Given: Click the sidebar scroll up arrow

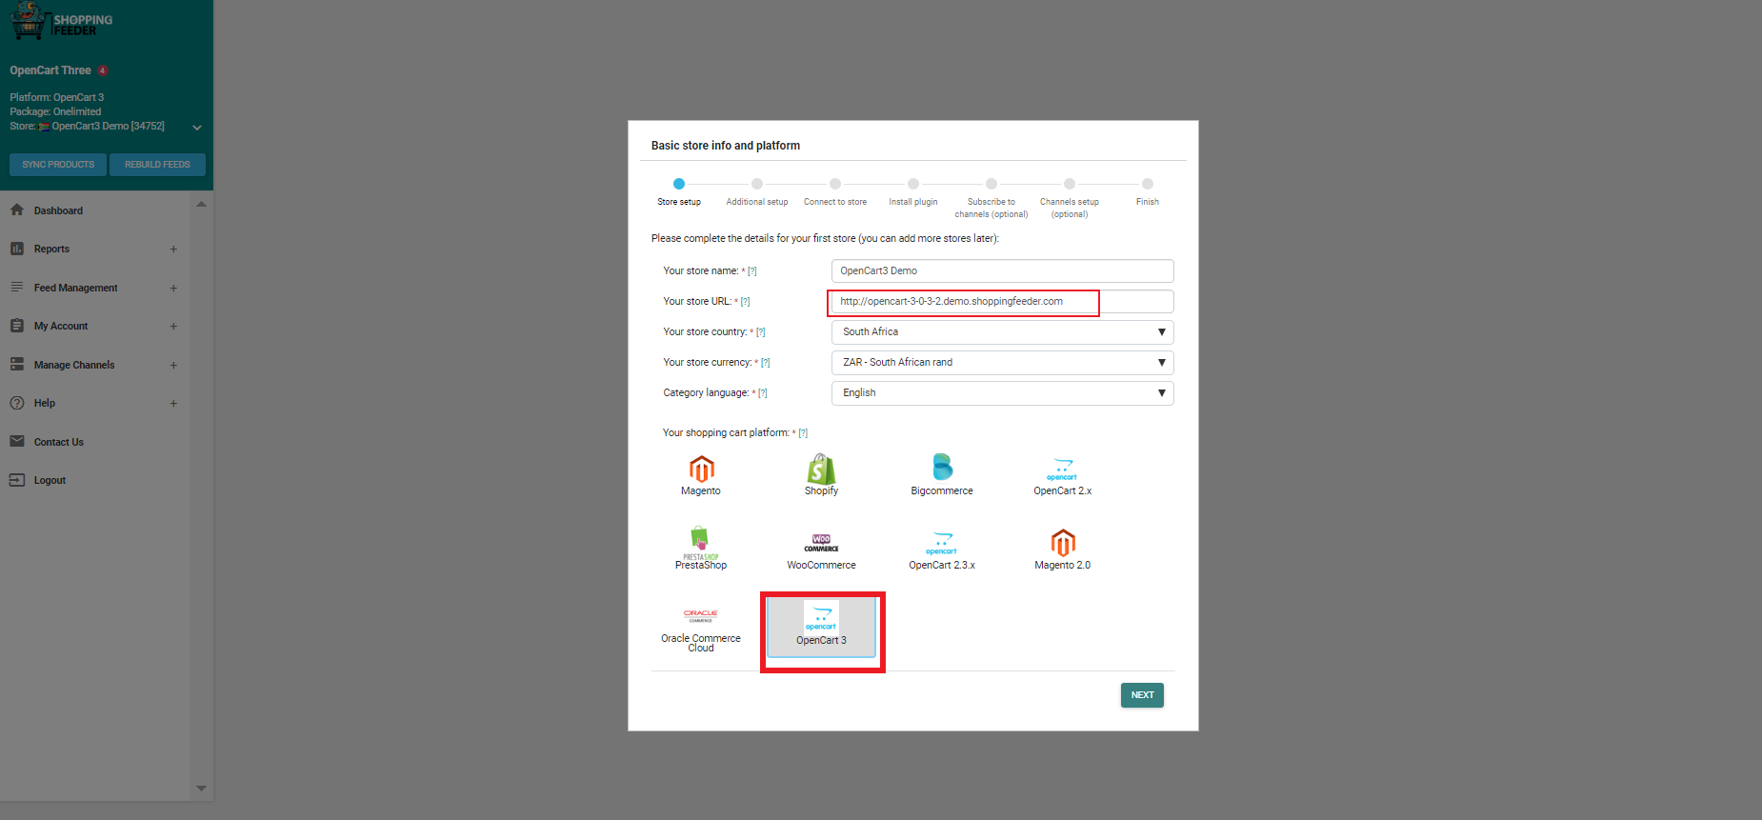Looking at the screenshot, I should pos(201,204).
